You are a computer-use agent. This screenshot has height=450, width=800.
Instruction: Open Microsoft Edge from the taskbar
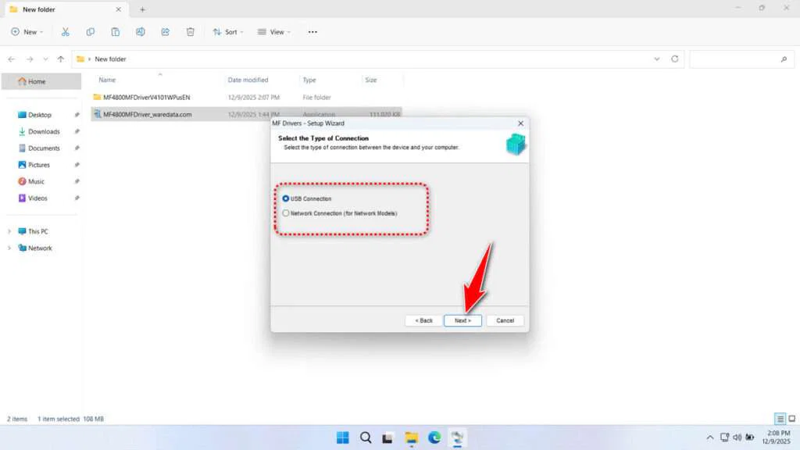click(434, 437)
